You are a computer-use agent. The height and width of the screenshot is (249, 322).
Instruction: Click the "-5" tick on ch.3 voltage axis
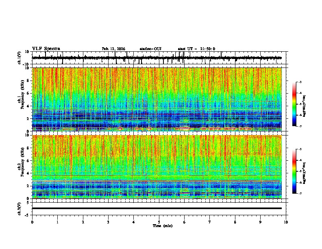coord(27,215)
